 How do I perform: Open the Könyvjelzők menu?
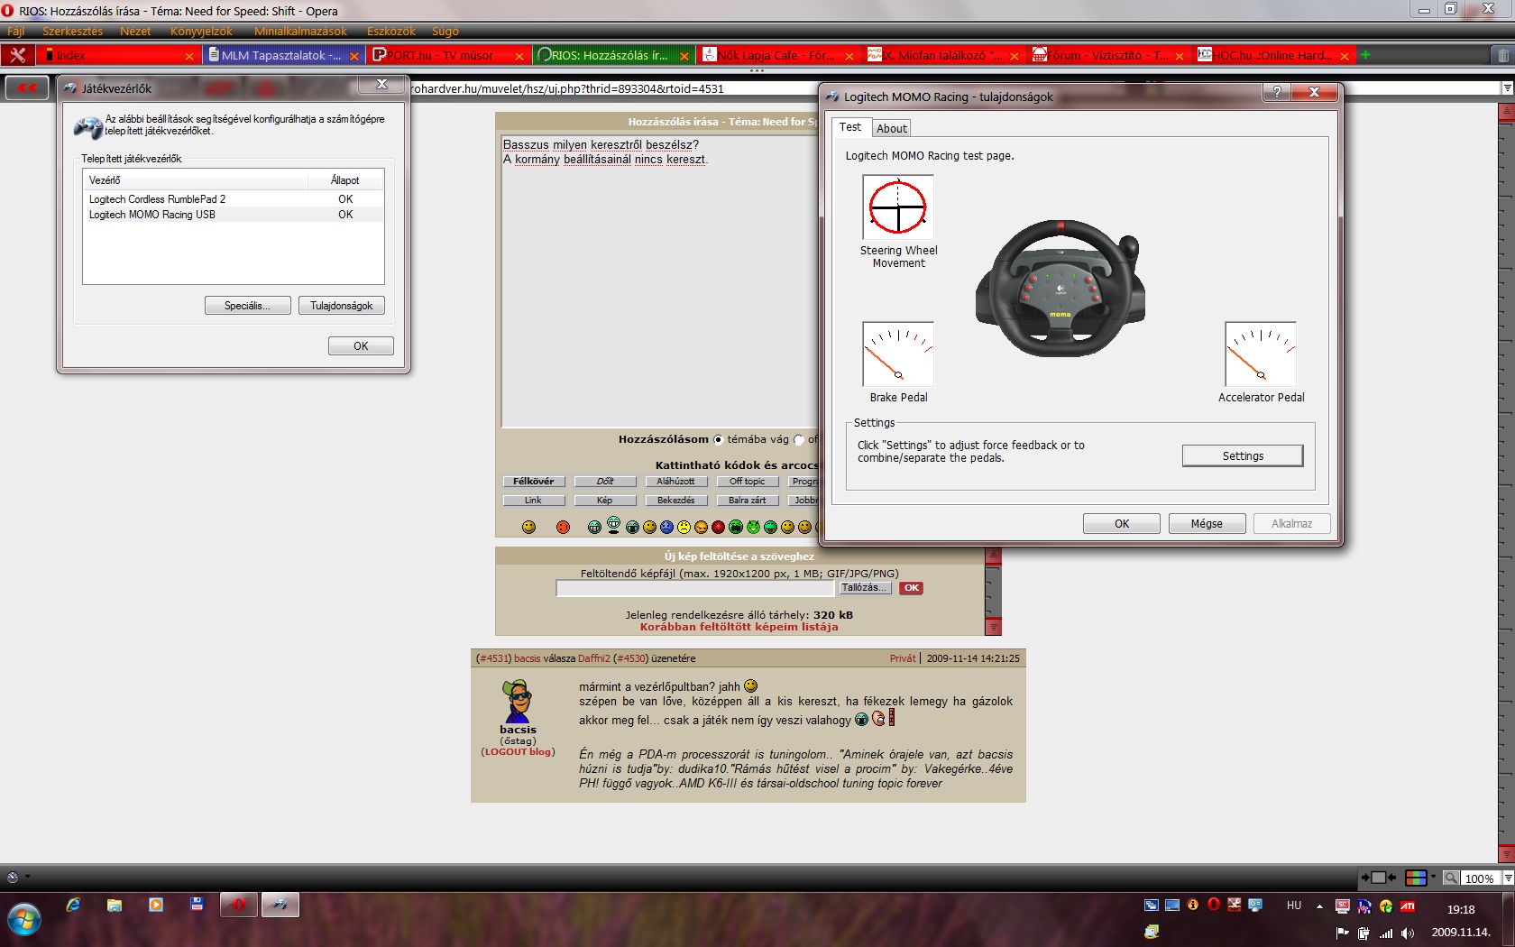pyautogui.click(x=201, y=31)
